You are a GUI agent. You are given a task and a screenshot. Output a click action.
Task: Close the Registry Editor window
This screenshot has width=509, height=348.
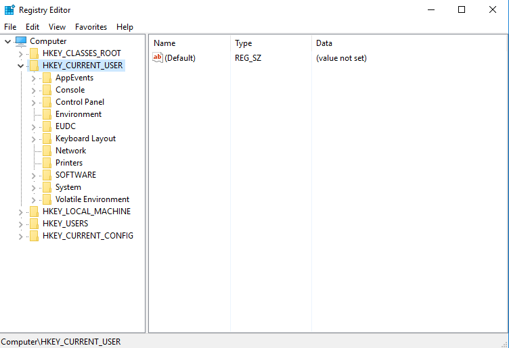(x=493, y=9)
